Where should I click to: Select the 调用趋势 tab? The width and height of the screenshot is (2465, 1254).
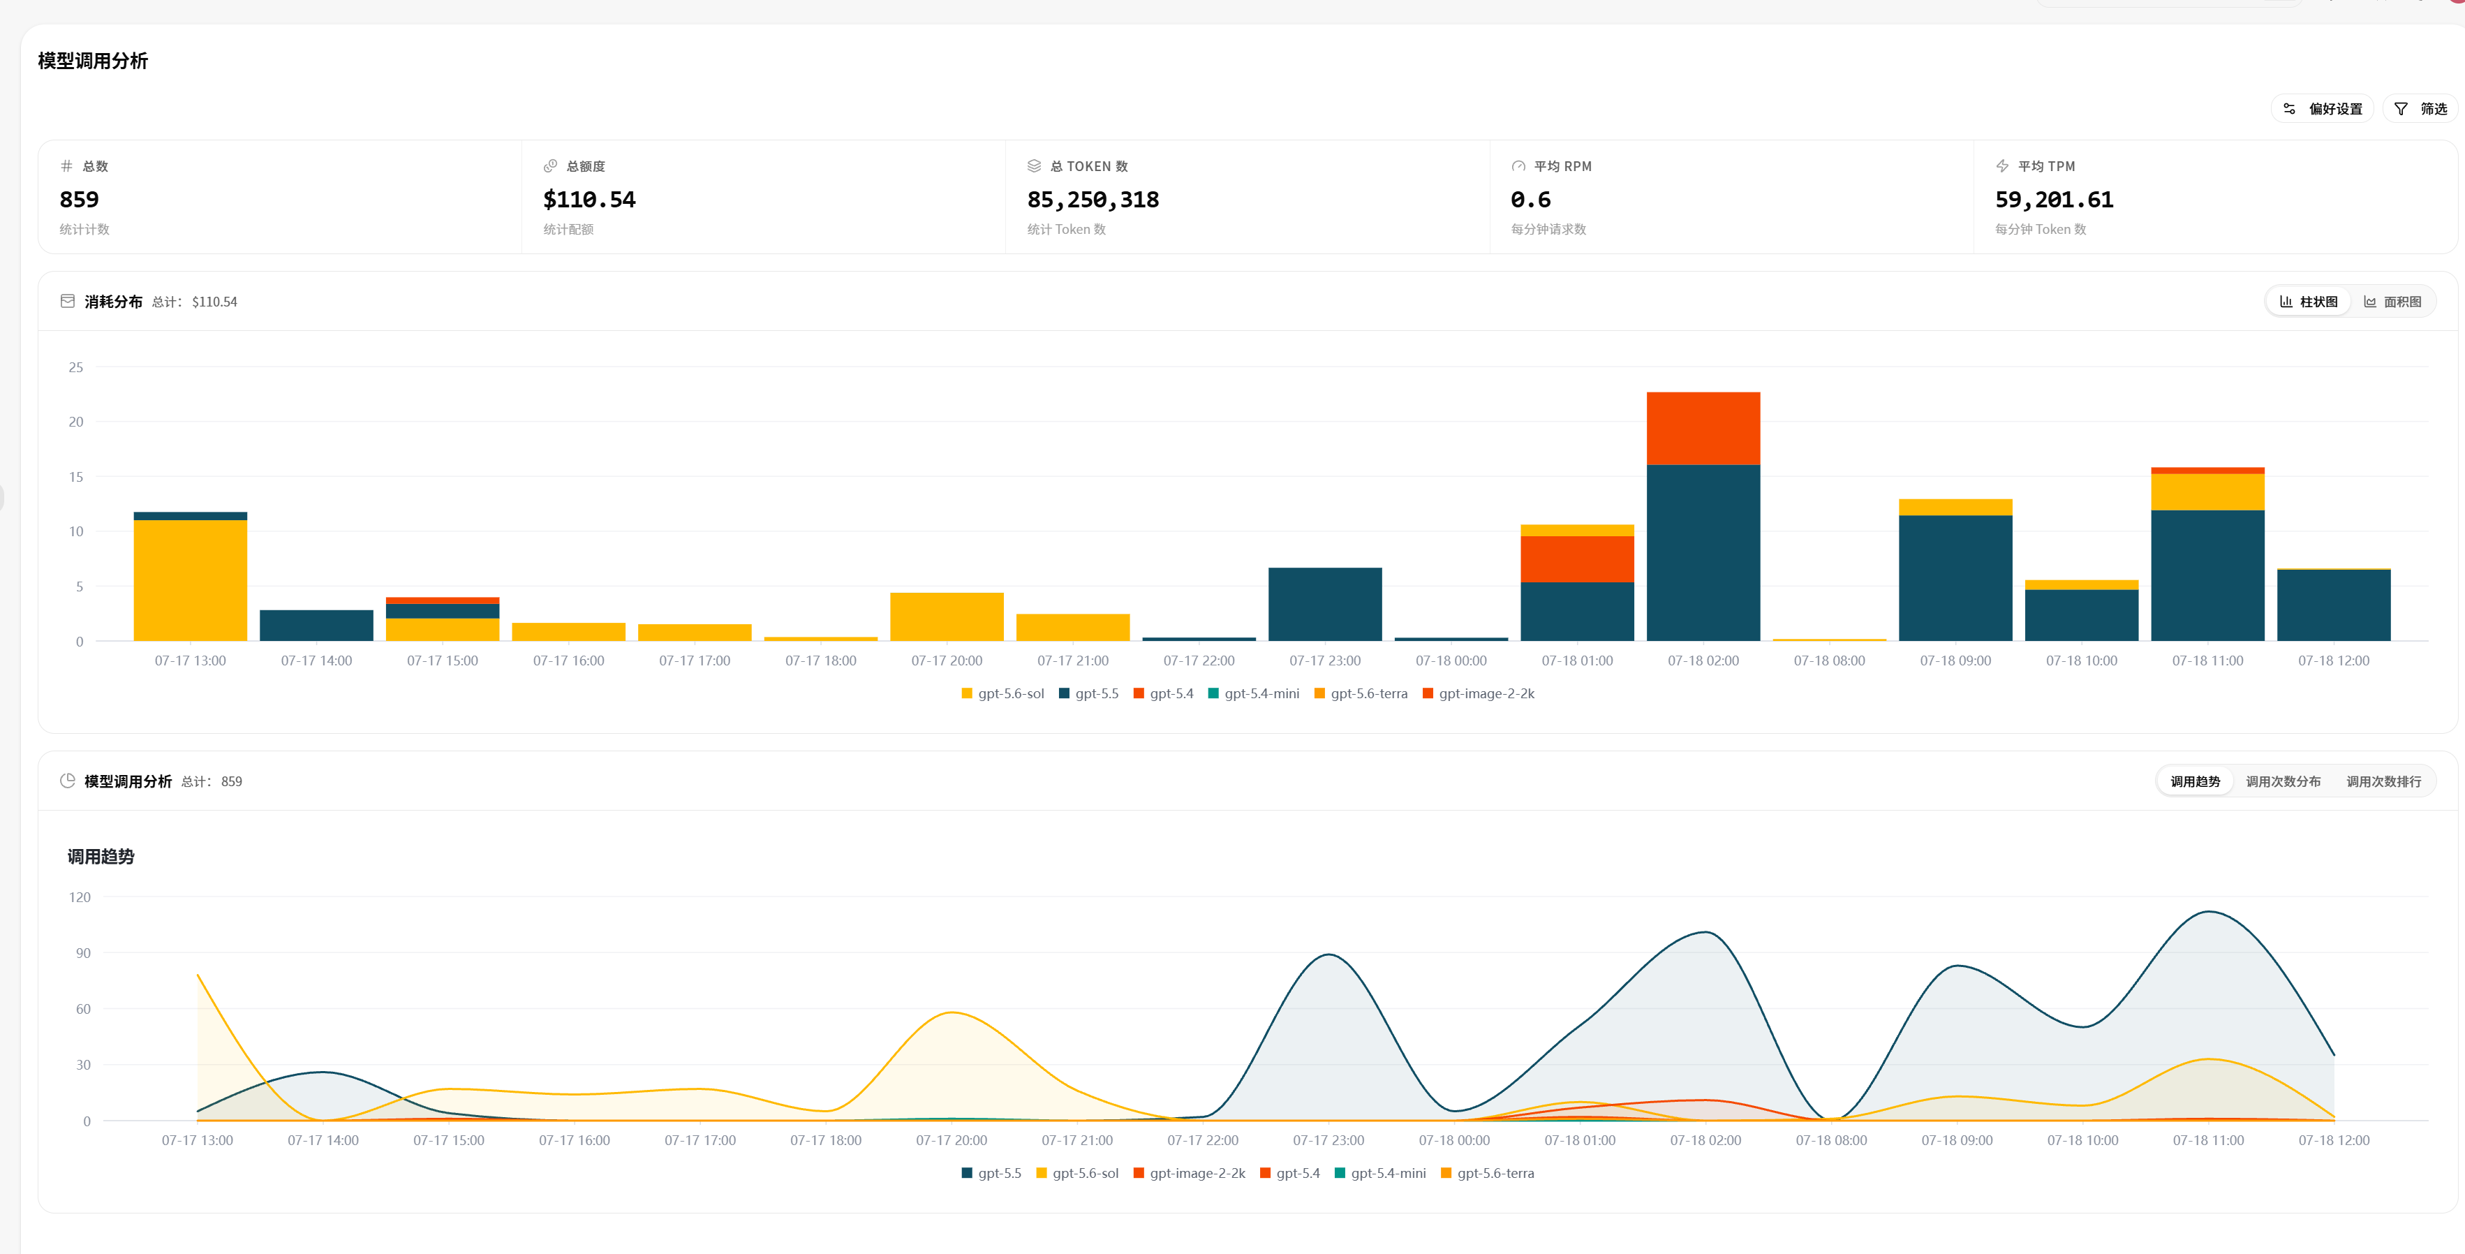[x=2194, y=782]
